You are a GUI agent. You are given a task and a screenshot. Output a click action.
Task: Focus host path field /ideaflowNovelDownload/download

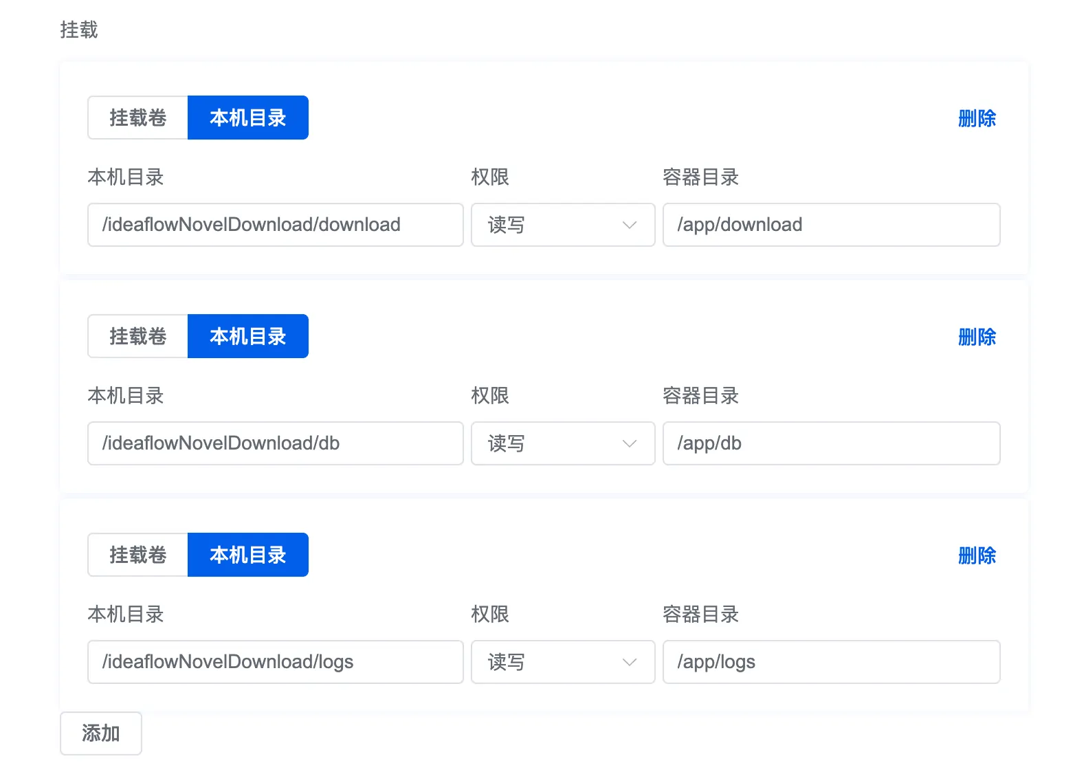[276, 225]
